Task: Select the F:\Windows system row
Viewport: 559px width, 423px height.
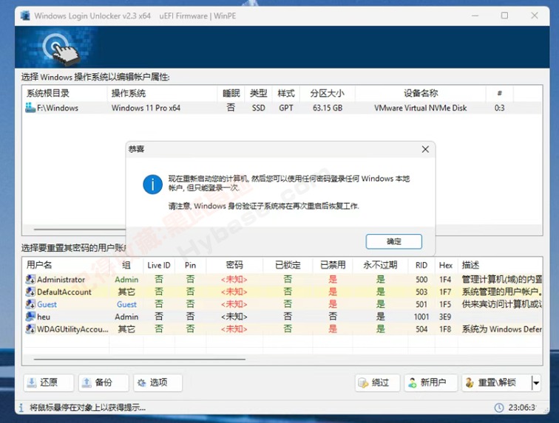Action: pyautogui.click(x=282, y=108)
